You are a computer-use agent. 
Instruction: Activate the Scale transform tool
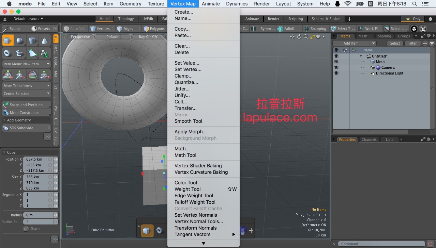pos(45,75)
